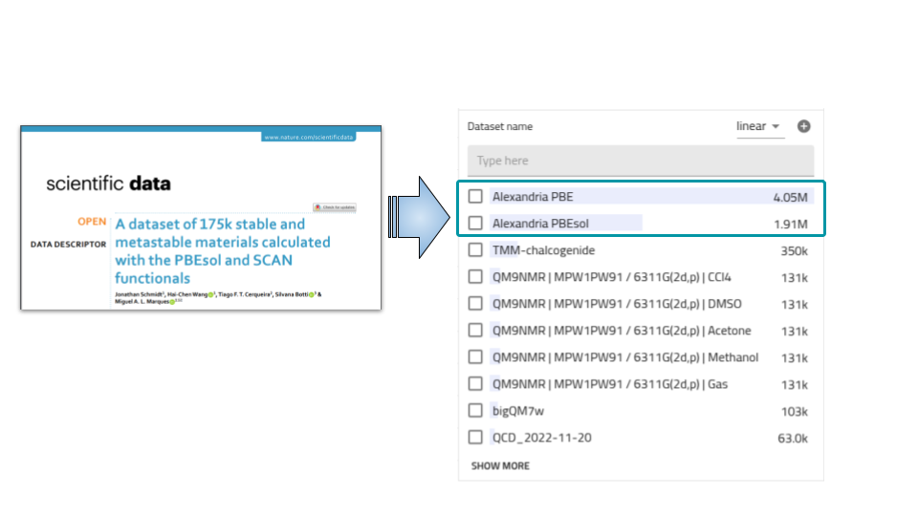Tick the QM9NMR DMSO dataset checkbox
This screenshot has width=918, height=516.
pyautogui.click(x=475, y=304)
